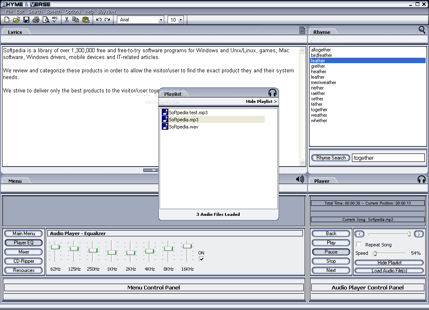Open the Mixer panel button

click(x=24, y=252)
